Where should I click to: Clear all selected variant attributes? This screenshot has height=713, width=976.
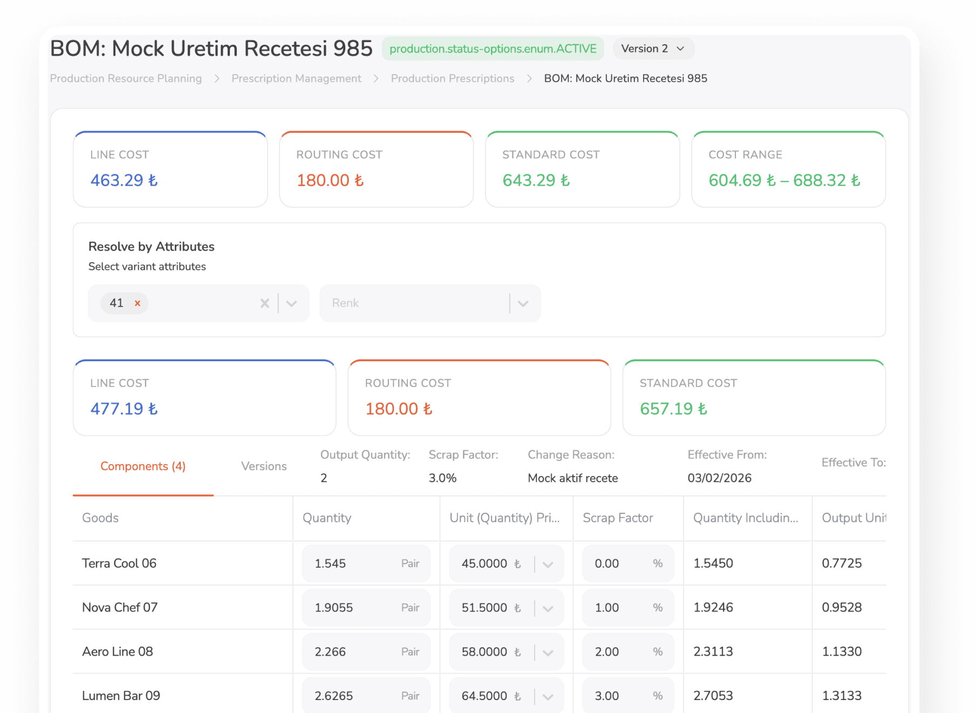pyautogui.click(x=264, y=303)
